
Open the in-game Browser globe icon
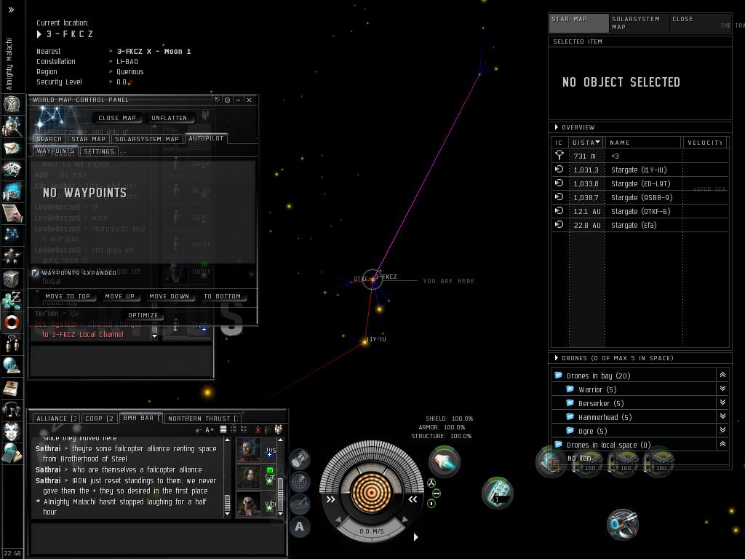point(12,365)
